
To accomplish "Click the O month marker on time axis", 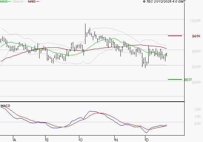I will pos(81,140).
